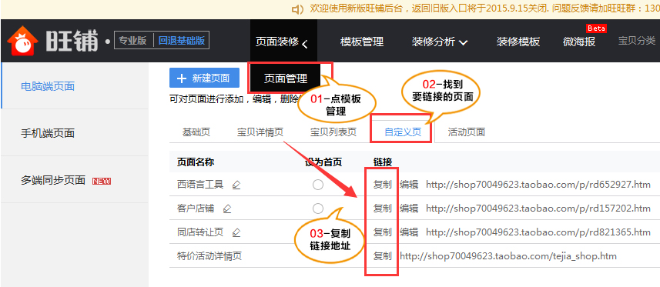Click the 特价活动详情页 page name

point(209,256)
